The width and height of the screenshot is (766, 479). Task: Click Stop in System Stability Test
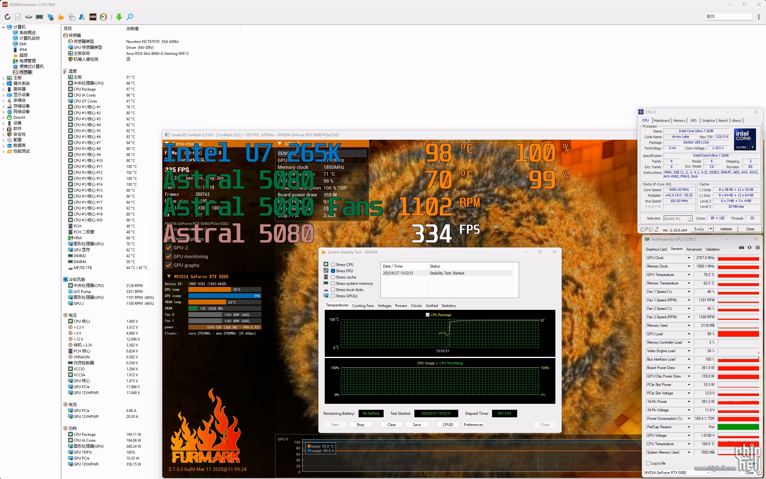pyautogui.click(x=360, y=424)
